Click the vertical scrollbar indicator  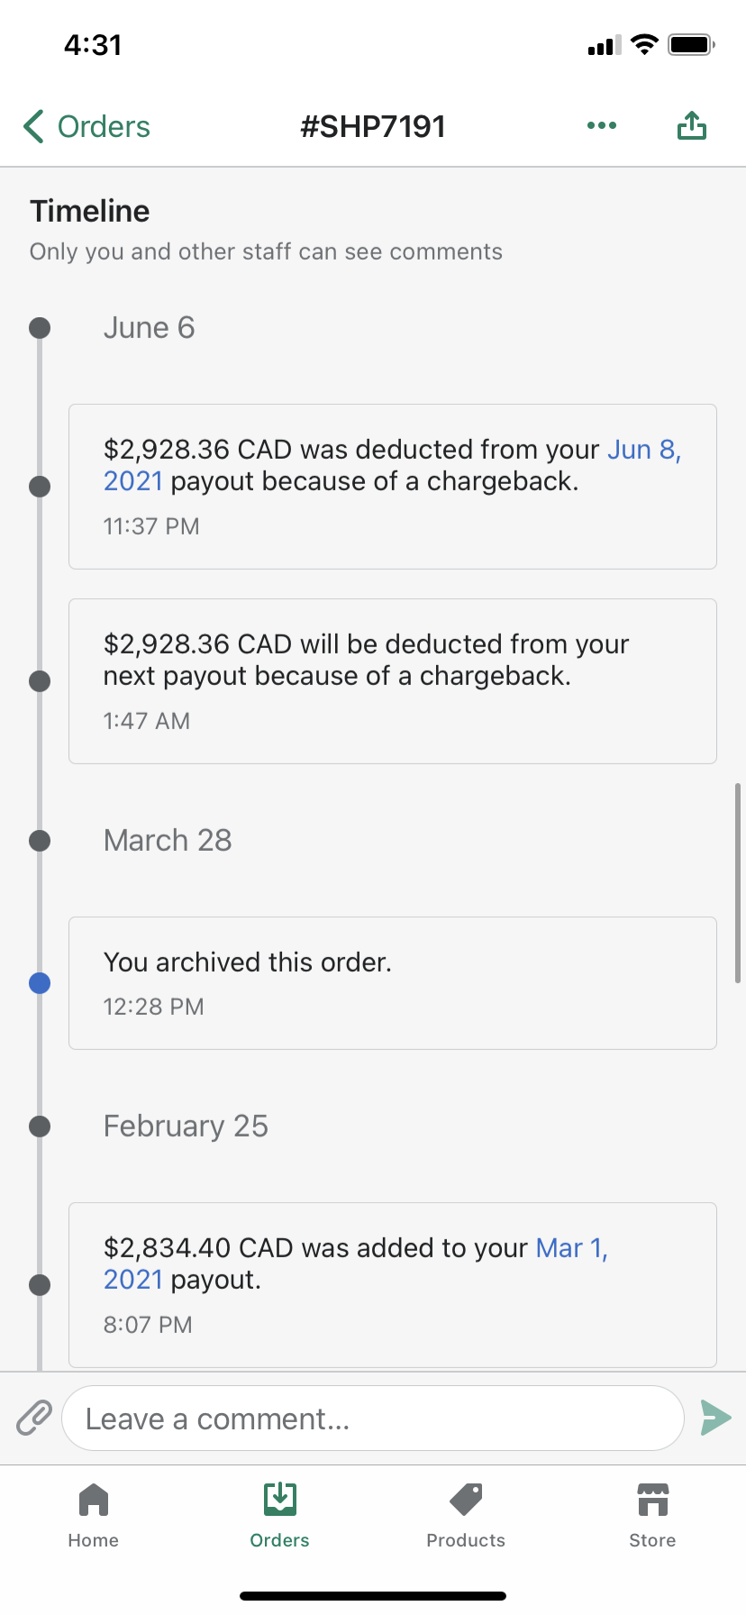click(738, 883)
